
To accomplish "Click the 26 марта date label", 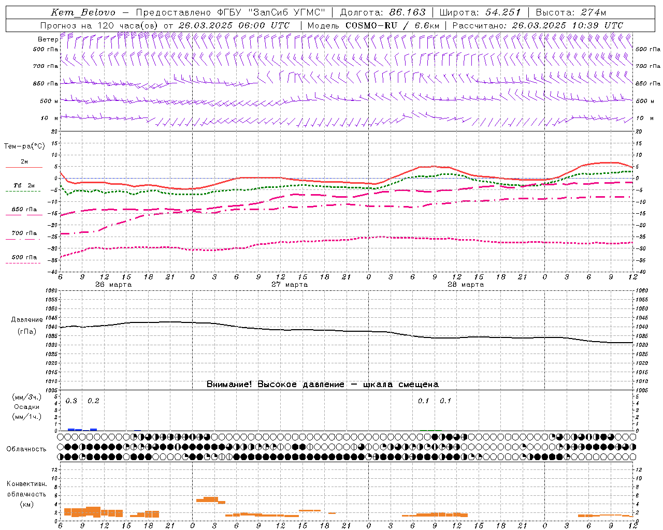I will pyautogui.click(x=113, y=285).
